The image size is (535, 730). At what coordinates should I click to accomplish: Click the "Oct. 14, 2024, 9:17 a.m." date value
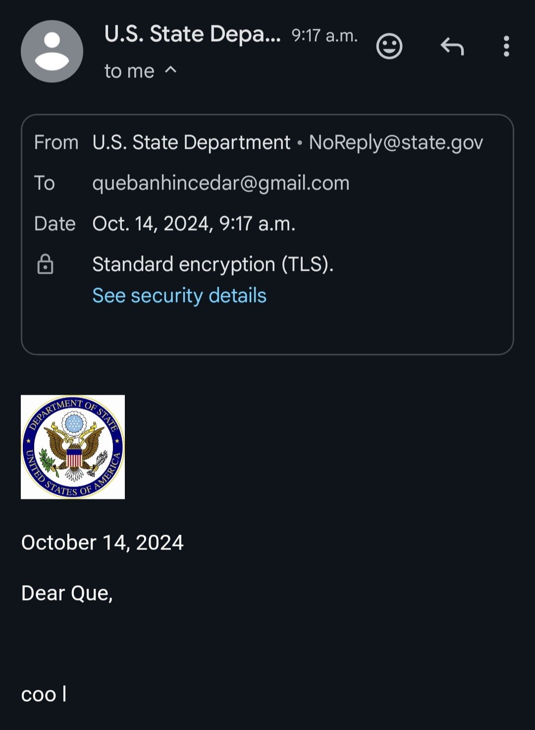click(x=194, y=224)
